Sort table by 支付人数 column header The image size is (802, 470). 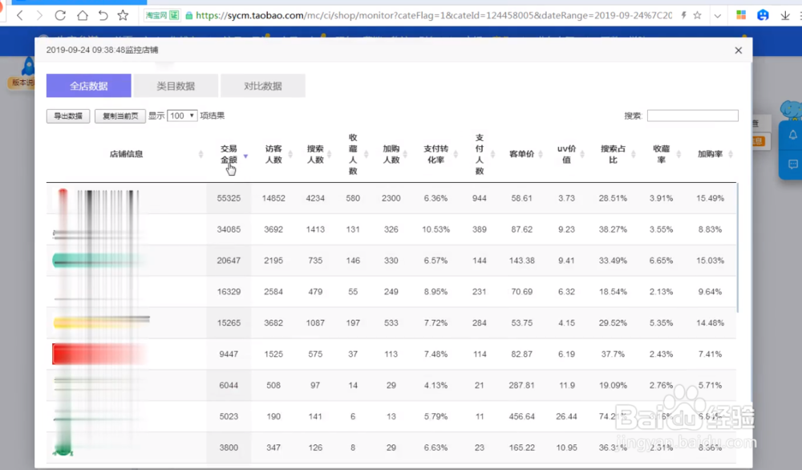(x=480, y=155)
